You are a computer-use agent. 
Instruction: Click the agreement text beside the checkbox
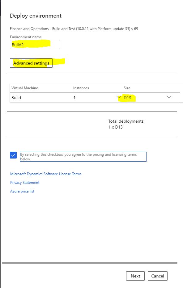pyautogui.click(x=83, y=157)
